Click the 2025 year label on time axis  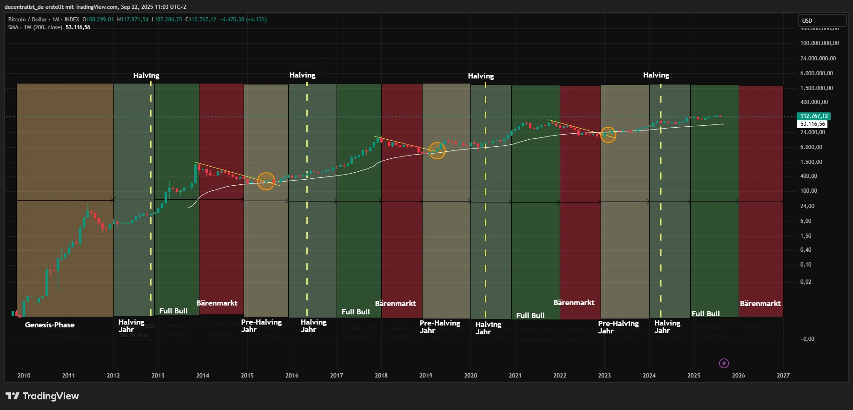694,376
